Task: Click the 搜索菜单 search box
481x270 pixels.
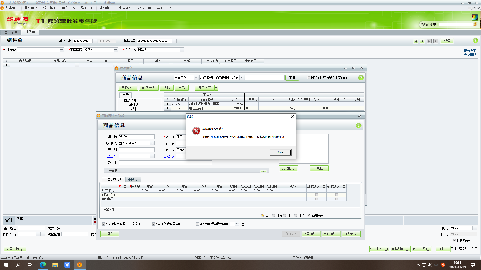Action: pos(455,24)
